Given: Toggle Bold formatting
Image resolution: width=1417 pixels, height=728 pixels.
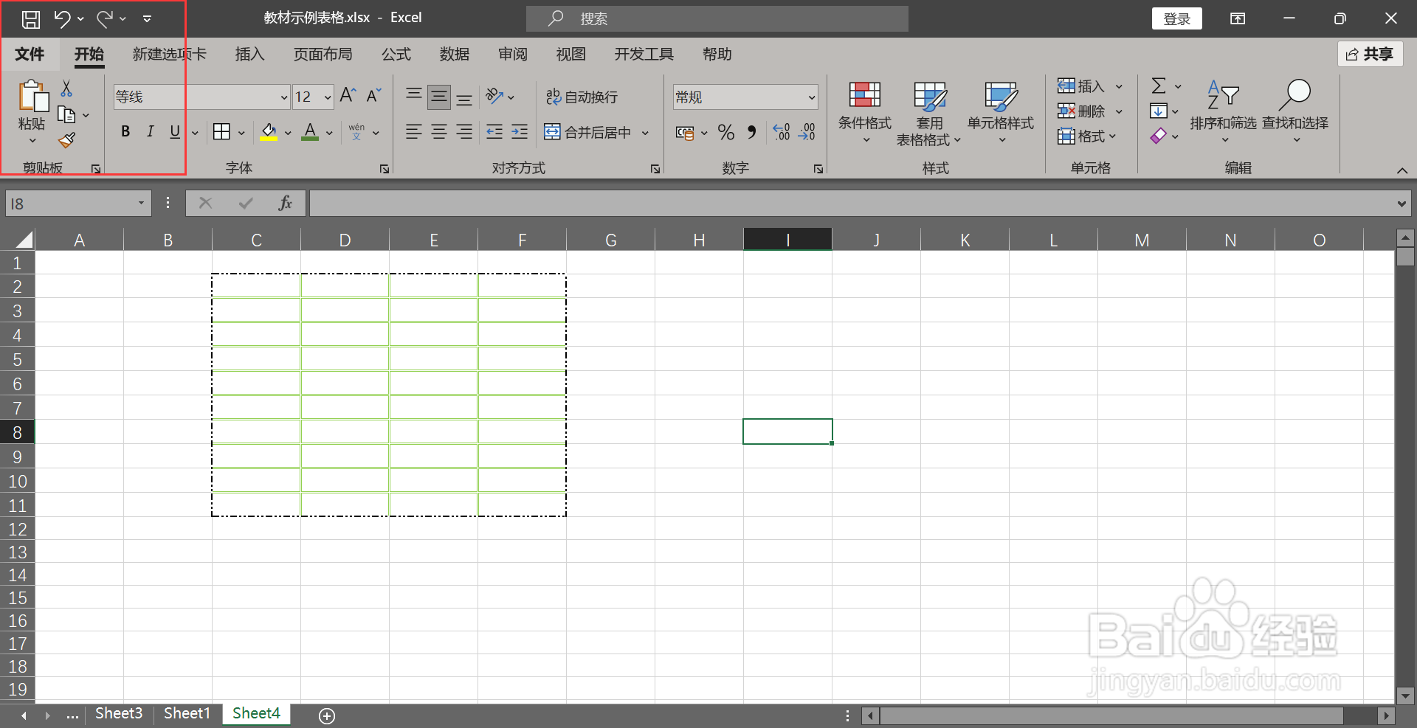Looking at the screenshot, I should click(125, 132).
